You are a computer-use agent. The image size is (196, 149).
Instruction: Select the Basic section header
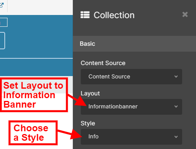134,44
